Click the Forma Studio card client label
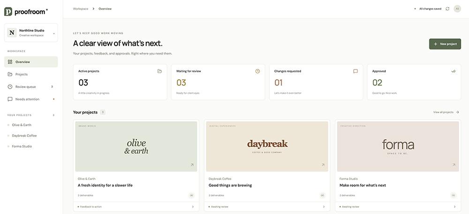The height and width of the screenshot is (214, 469). 348,179
